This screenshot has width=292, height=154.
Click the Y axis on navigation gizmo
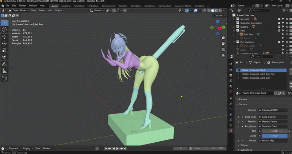(x=223, y=27)
